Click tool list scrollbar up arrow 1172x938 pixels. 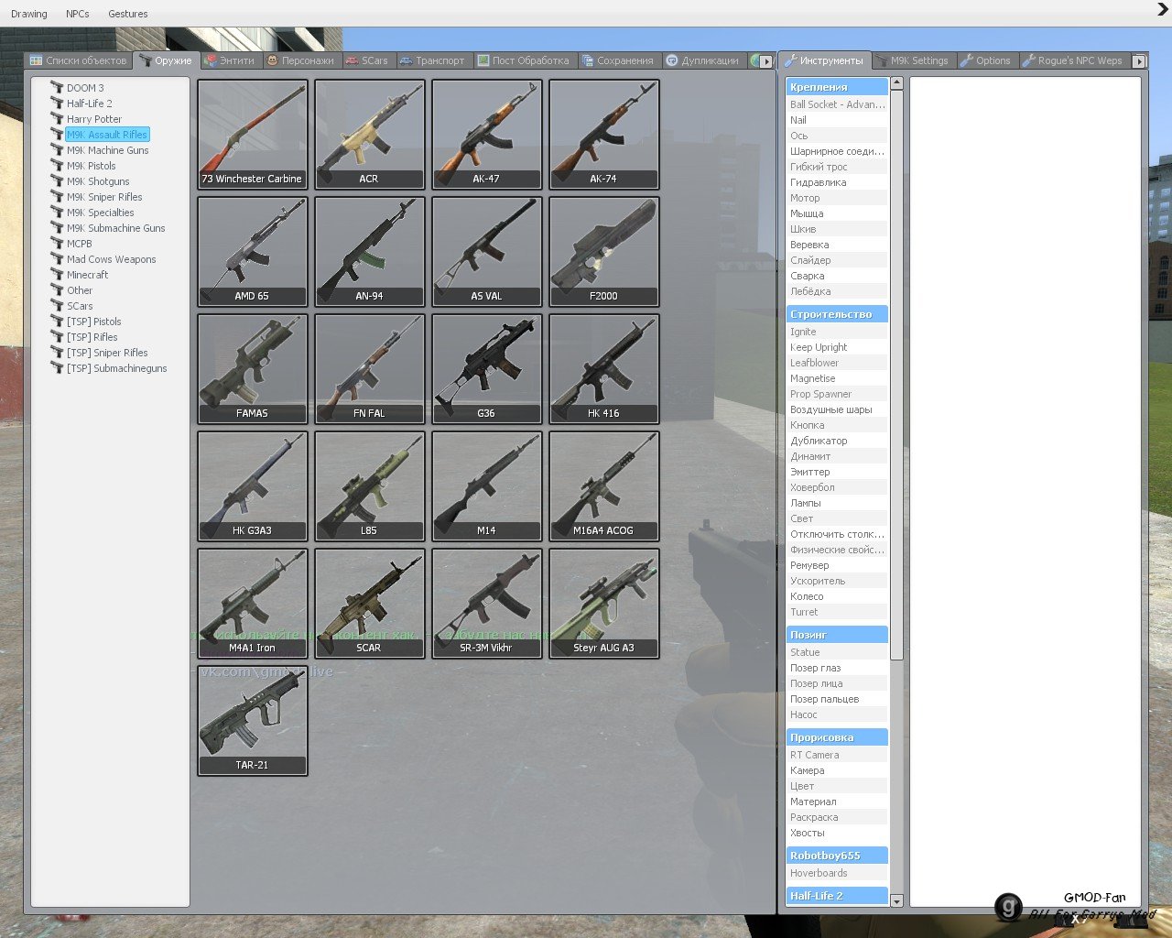(896, 83)
